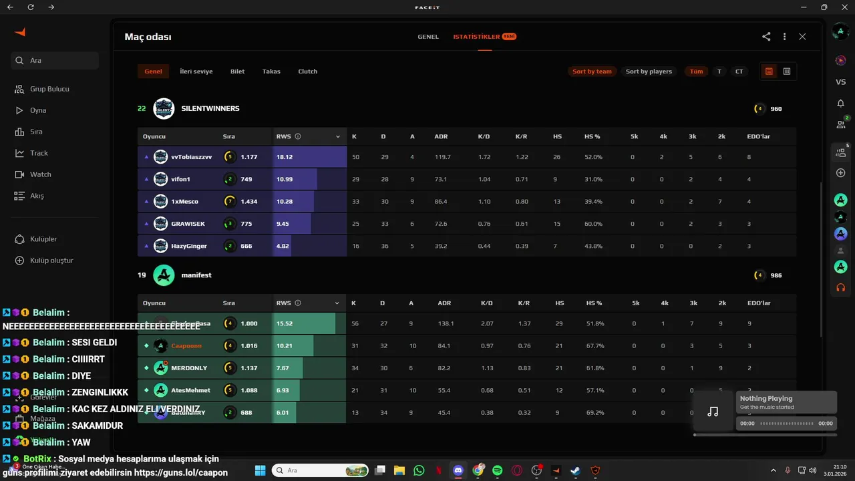This screenshot has width=855, height=481.
Task: Expand 1xMesco row arrow
Action: click(146, 201)
